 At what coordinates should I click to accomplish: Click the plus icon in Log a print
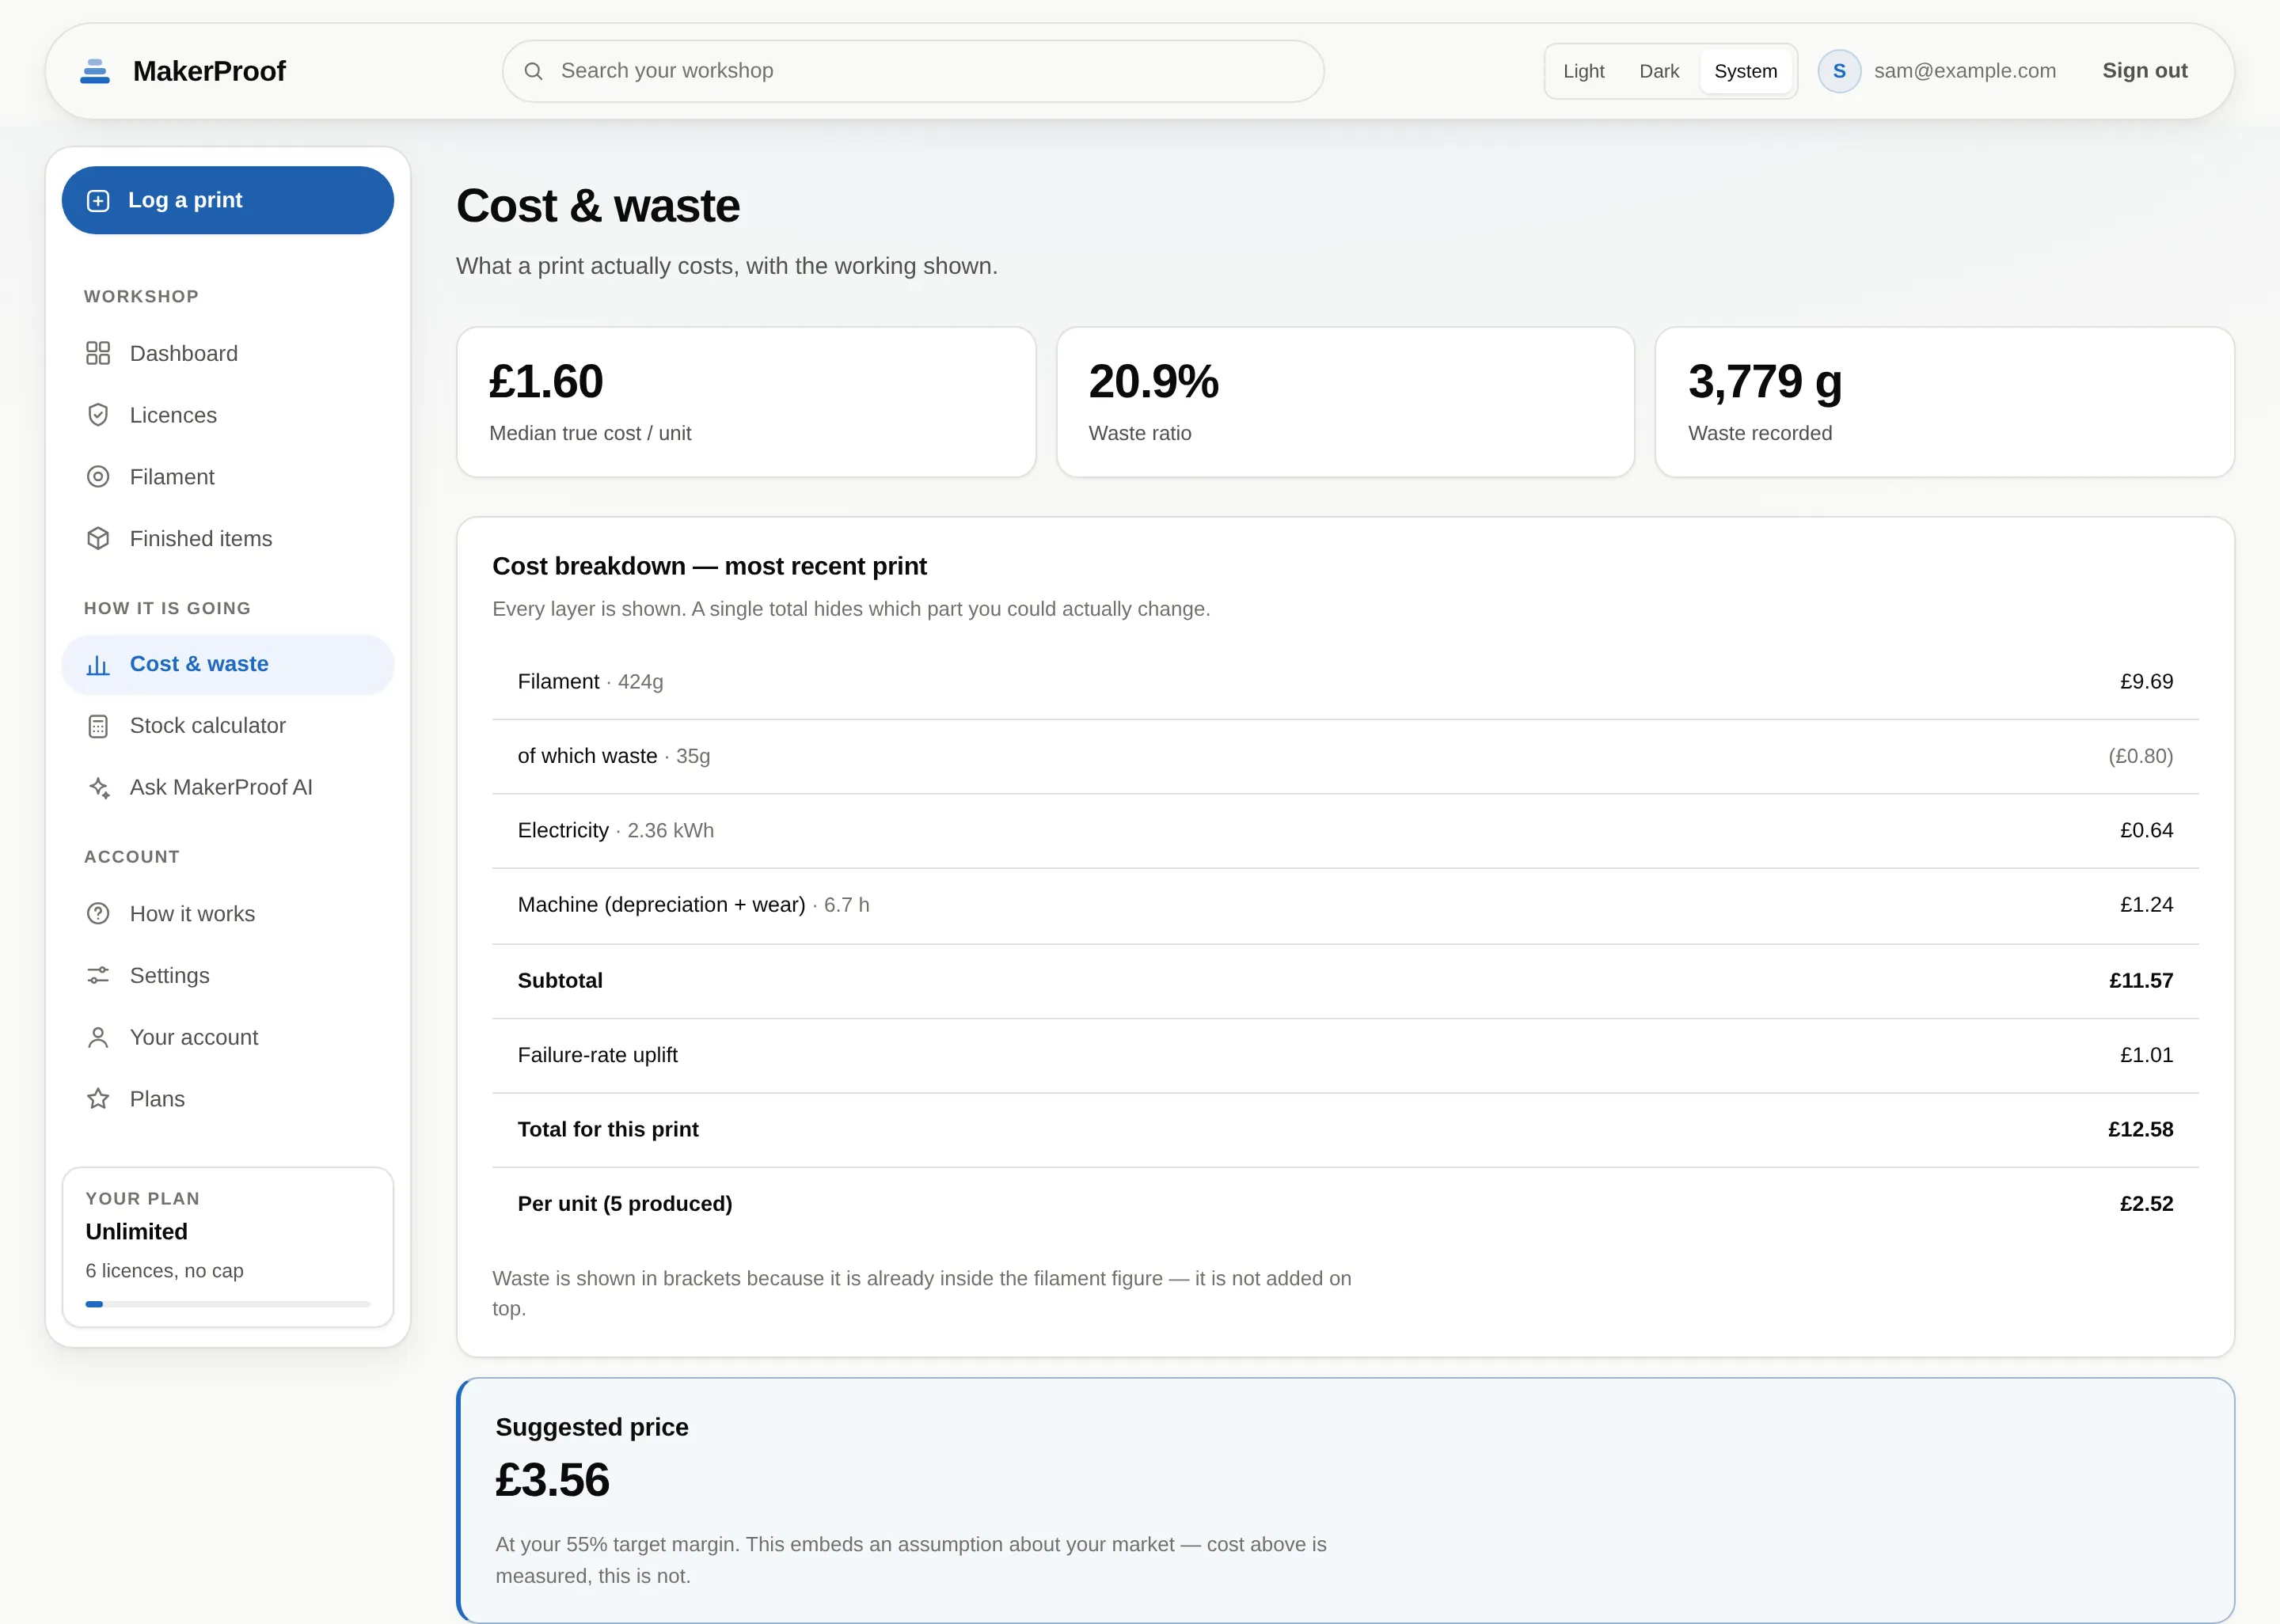click(x=98, y=201)
